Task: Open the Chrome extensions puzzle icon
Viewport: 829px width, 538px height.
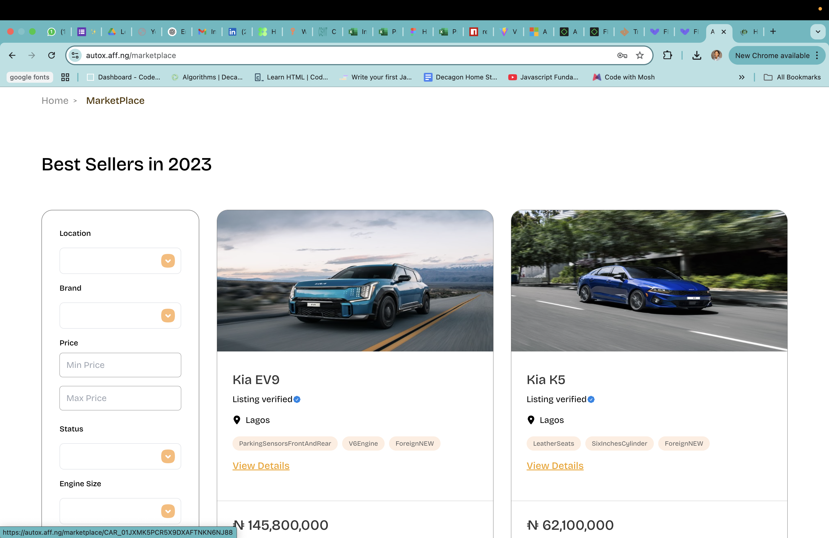Action: (667, 55)
